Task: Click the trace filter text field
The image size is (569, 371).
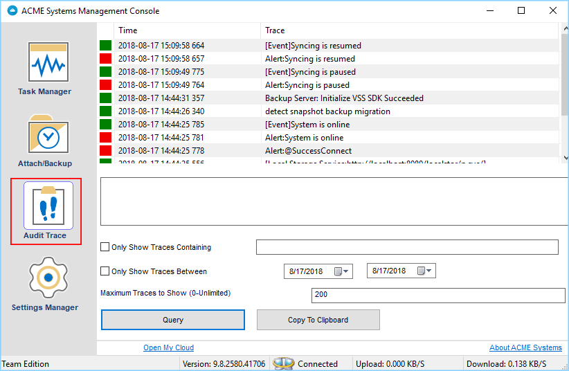Action: pyautogui.click(x=407, y=247)
